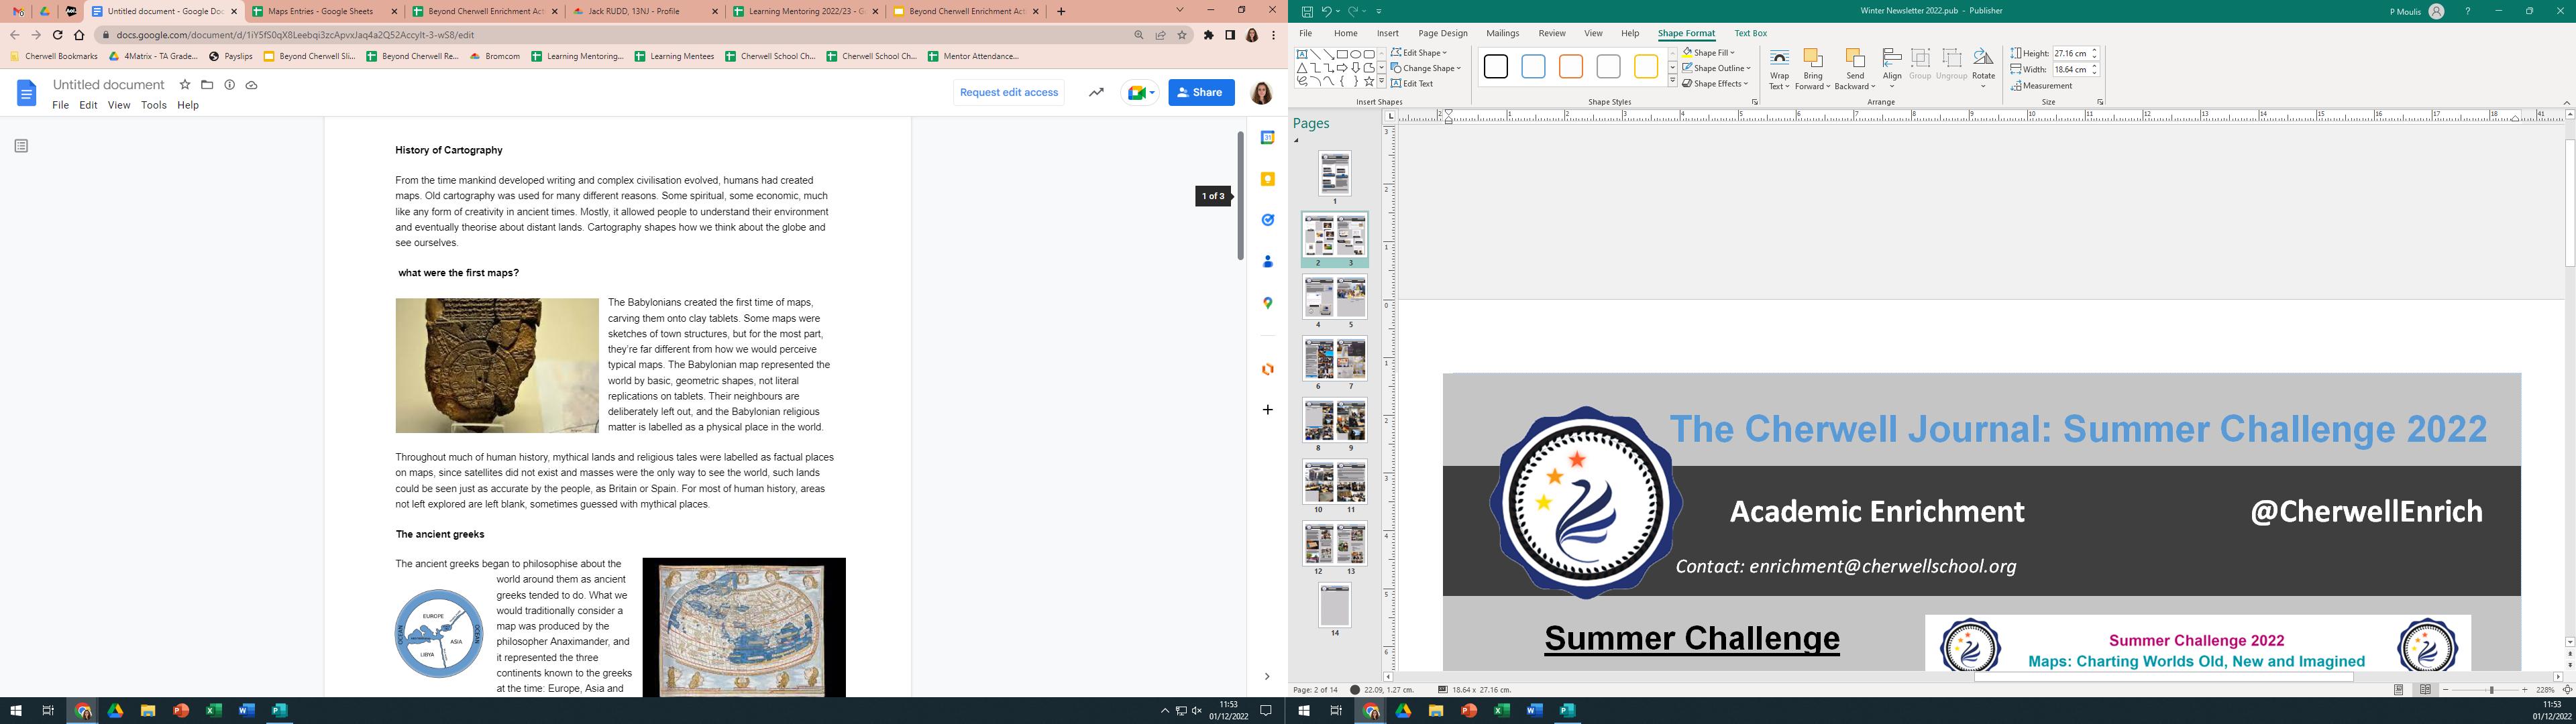Open Google Calendar side panel icon
The width and height of the screenshot is (2576, 724).
tap(1267, 138)
